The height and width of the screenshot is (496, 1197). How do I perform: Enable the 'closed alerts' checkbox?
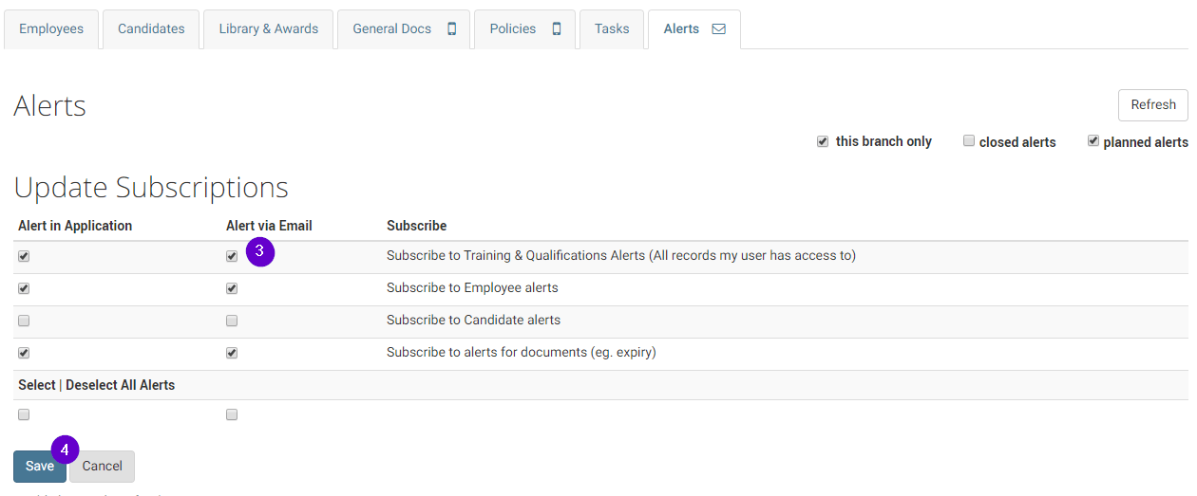[x=969, y=140]
